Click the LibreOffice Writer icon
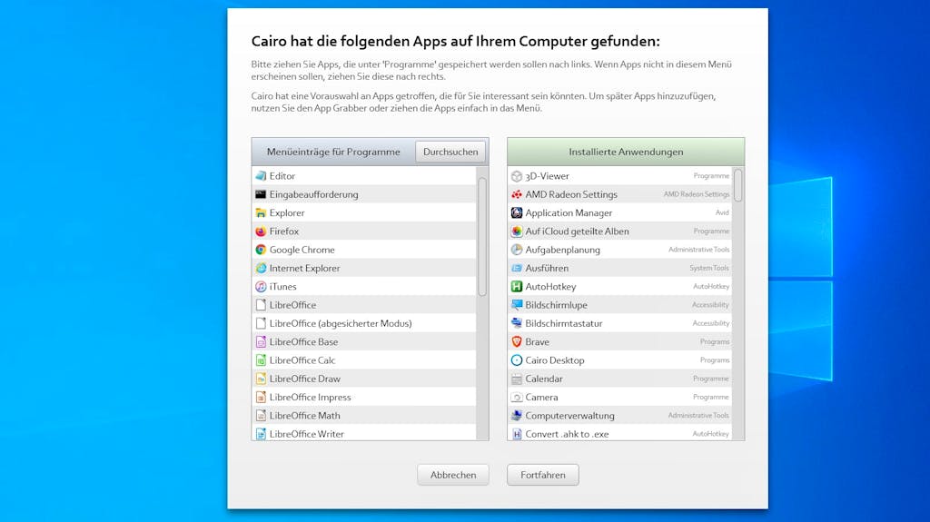The width and height of the screenshot is (930, 522). [261, 434]
